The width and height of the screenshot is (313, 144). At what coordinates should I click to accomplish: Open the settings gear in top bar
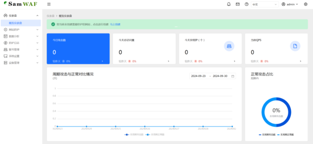pos(306,4)
